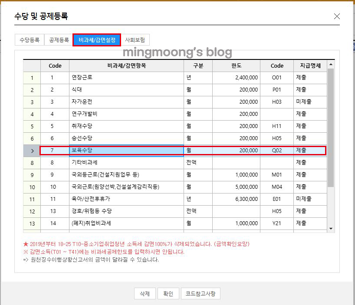Open the 공제등록 tab
355x305 pixels.
[59, 40]
